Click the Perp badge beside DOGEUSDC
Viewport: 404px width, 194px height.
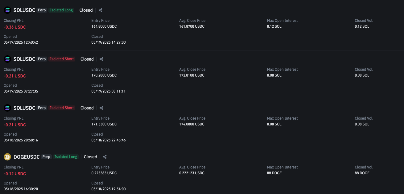click(46, 157)
